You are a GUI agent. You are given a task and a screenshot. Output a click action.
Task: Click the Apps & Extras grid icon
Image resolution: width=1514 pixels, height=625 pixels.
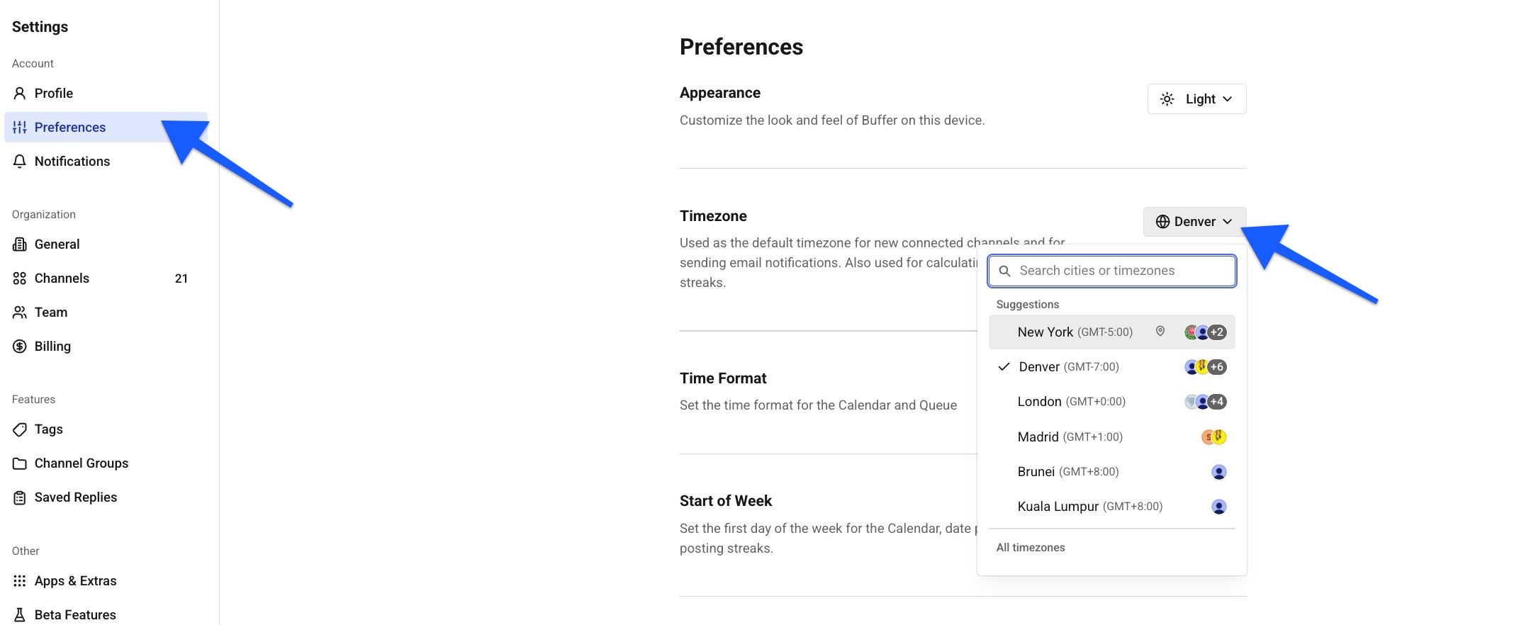click(x=18, y=580)
